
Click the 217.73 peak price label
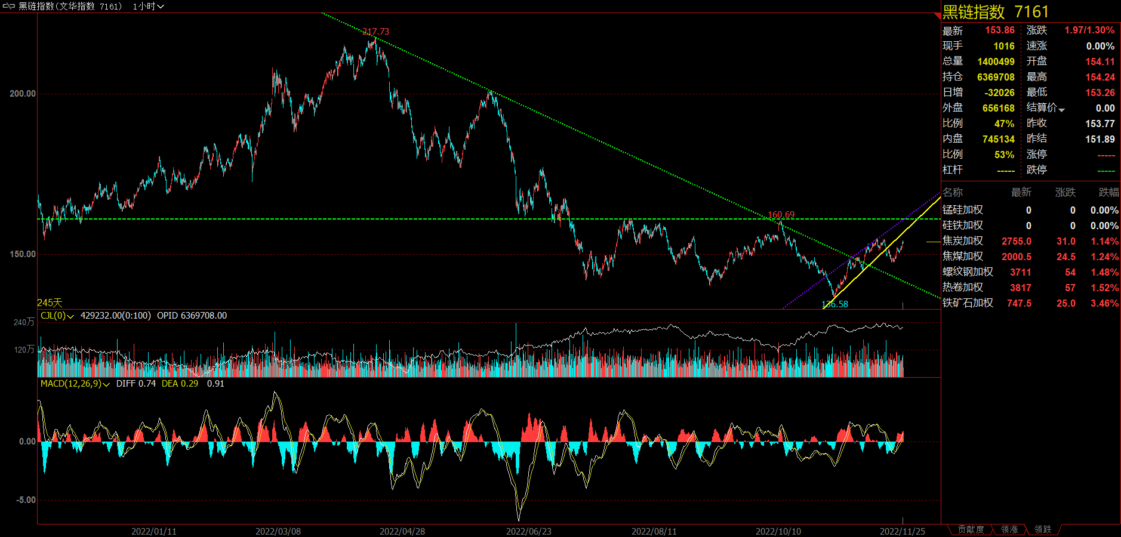tap(375, 32)
